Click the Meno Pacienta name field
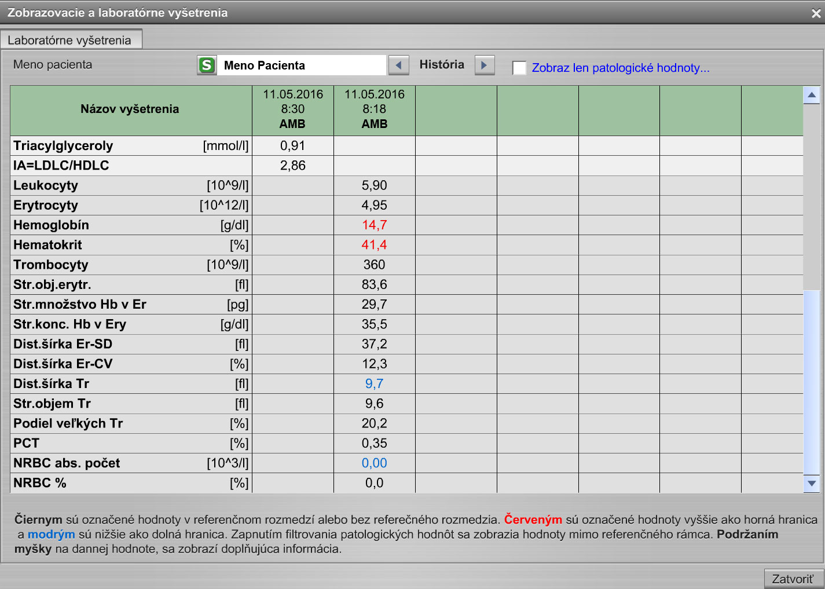Viewport: 825px width, 589px height. (301, 65)
